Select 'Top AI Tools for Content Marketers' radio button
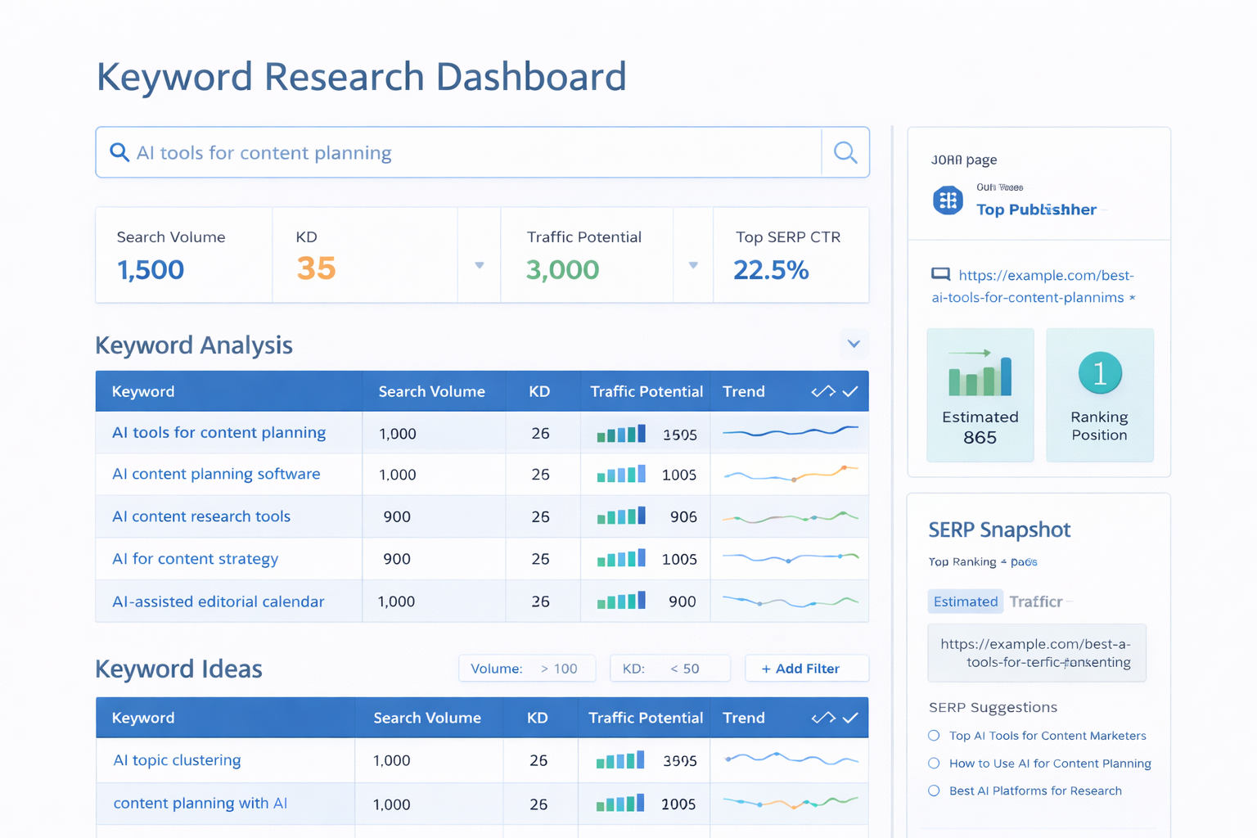This screenshot has width=1257, height=838. (x=934, y=736)
